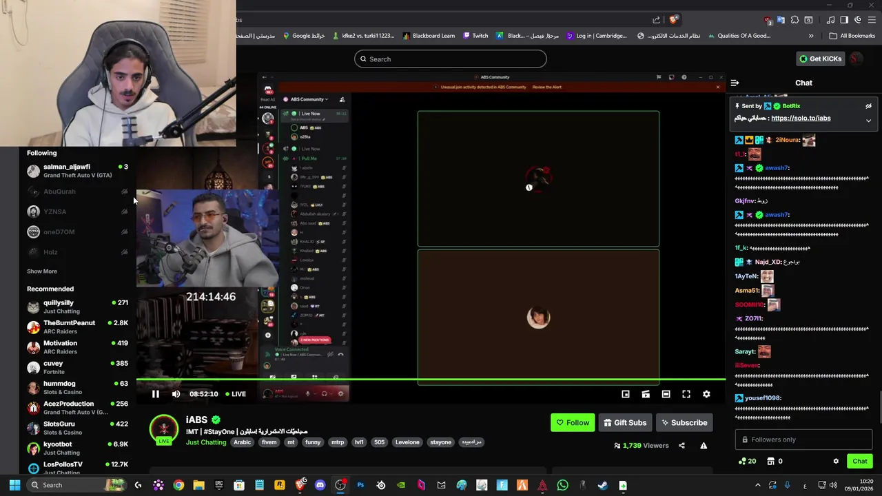
Task: Click the Google Translate extension icon
Action: point(781,20)
